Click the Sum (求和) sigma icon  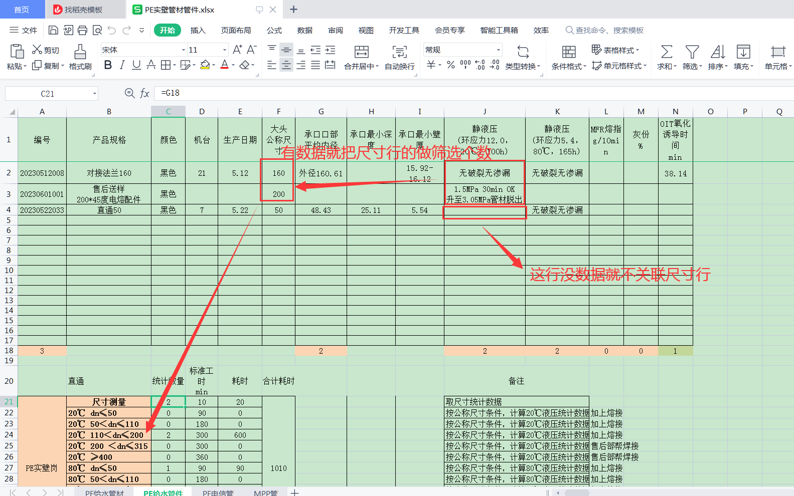point(667,52)
